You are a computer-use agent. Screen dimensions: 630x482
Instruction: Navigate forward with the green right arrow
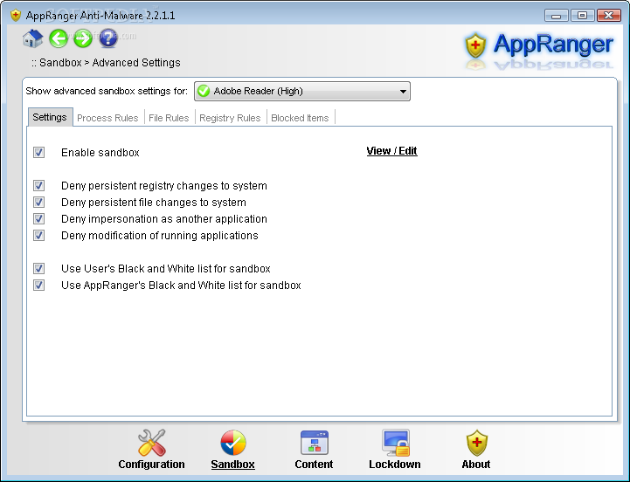[83, 38]
